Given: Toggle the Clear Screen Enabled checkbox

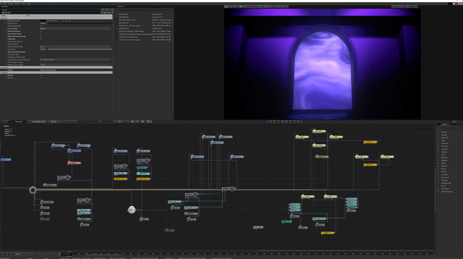Looking at the screenshot, I should coord(41,26).
